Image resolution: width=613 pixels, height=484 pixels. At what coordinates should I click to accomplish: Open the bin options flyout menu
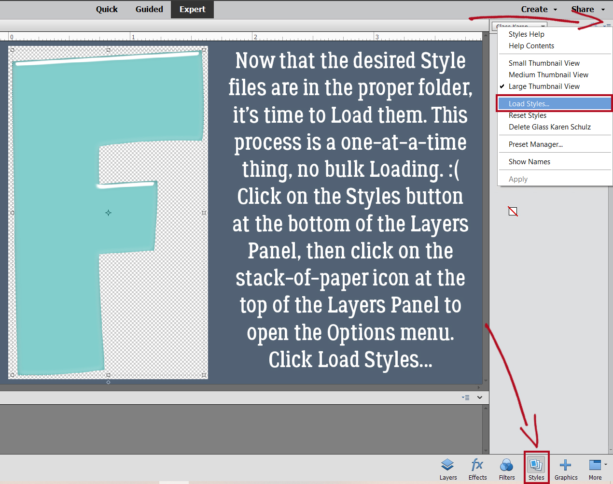(465, 397)
